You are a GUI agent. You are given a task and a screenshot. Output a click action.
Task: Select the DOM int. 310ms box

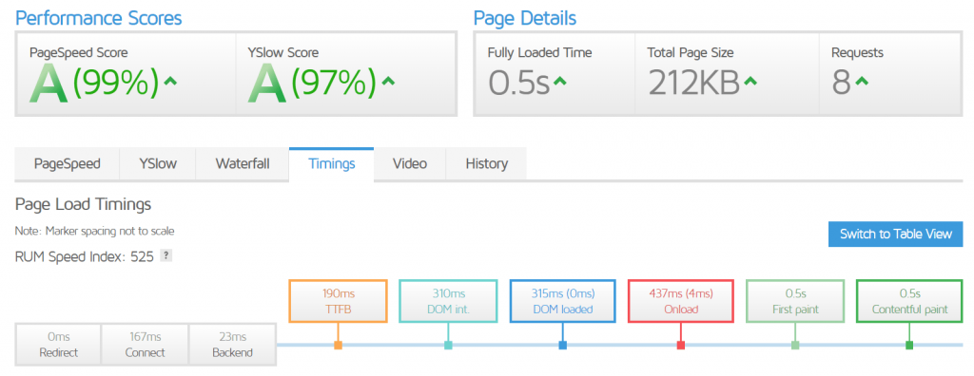point(449,301)
